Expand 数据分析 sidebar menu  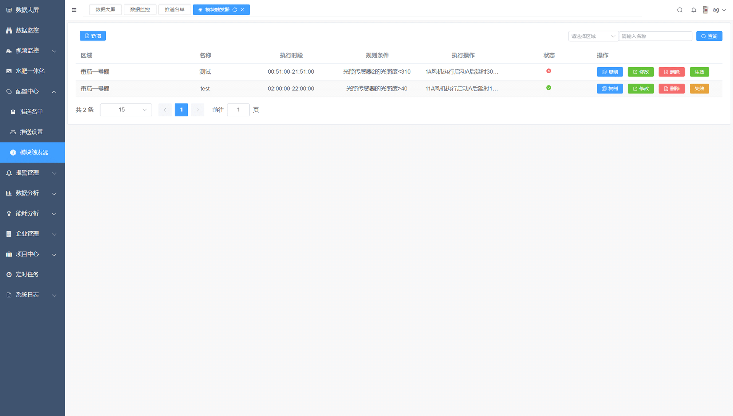(x=32, y=193)
